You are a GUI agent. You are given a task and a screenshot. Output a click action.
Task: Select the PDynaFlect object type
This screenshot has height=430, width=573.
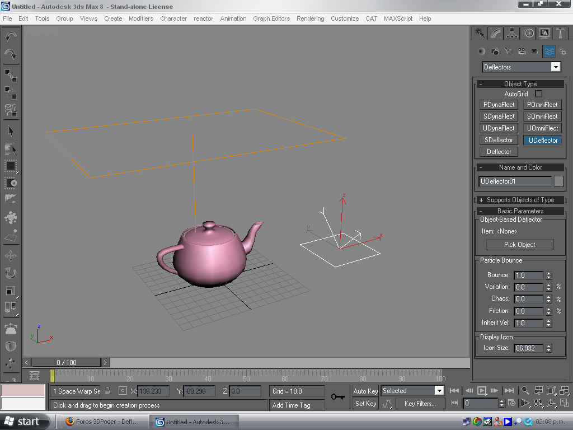tap(499, 105)
